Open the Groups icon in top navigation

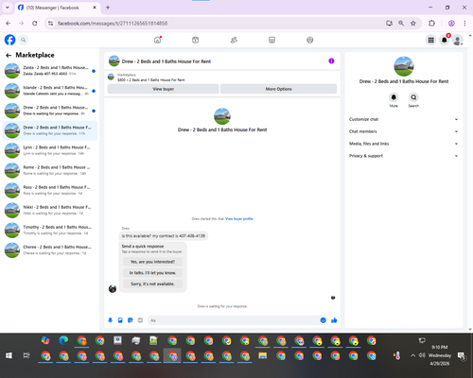(310, 40)
